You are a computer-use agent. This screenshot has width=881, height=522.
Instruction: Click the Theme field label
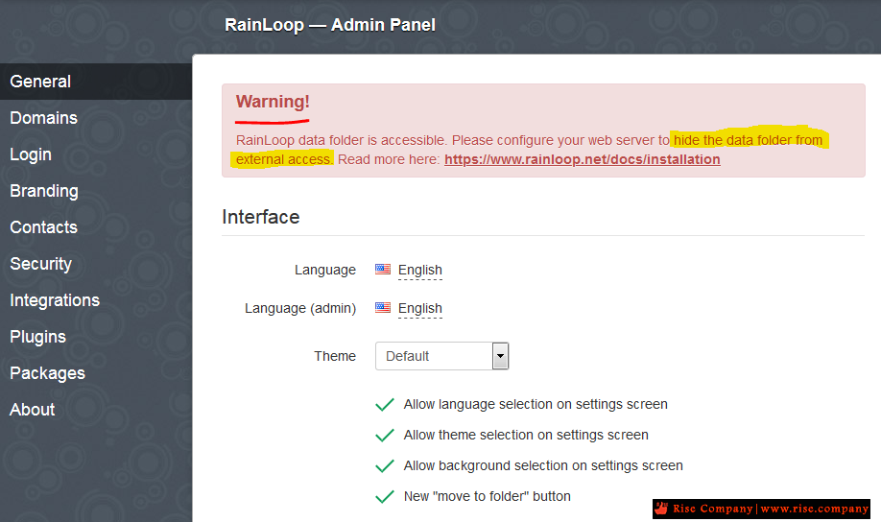(335, 356)
